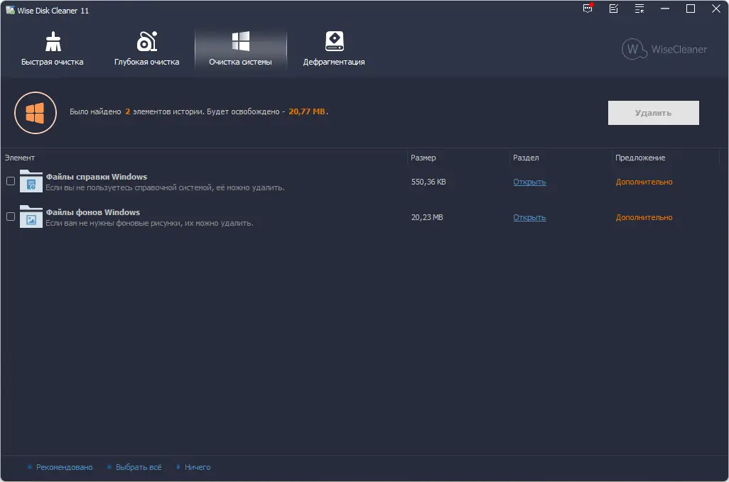Minimize the Wise Disk Cleaner window
The image size is (729, 482).
665,9
